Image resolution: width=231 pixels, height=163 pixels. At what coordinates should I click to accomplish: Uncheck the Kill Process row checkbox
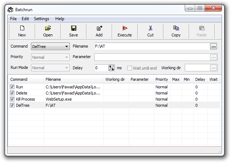pos(12,99)
